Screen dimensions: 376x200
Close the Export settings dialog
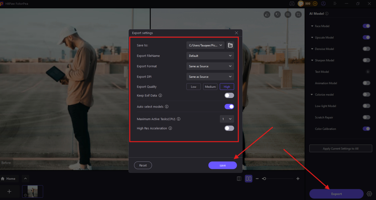click(x=236, y=33)
